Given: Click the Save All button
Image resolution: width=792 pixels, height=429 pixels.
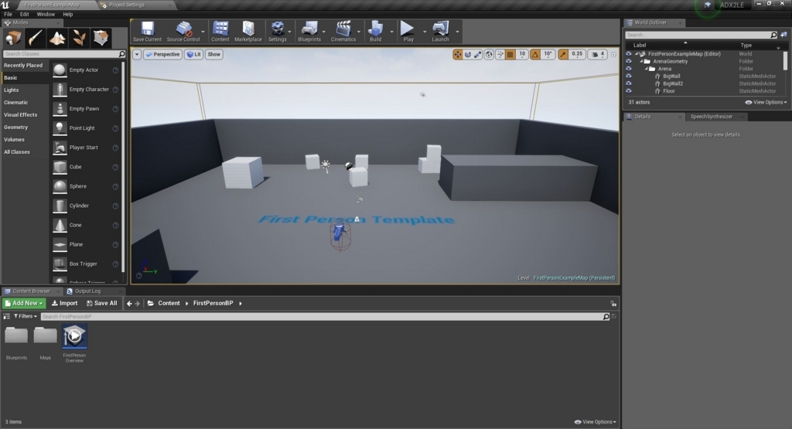Looking at the screenshot, I should [101, 303].
